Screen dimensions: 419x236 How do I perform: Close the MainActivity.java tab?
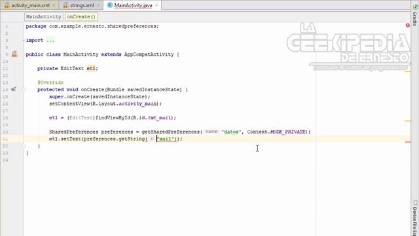(x=156, y=5)
